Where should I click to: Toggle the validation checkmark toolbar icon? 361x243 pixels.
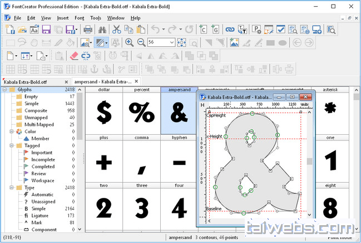(281, 30)
